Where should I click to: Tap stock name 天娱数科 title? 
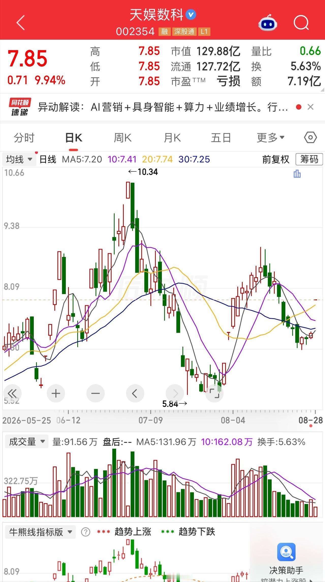point(157,15)
